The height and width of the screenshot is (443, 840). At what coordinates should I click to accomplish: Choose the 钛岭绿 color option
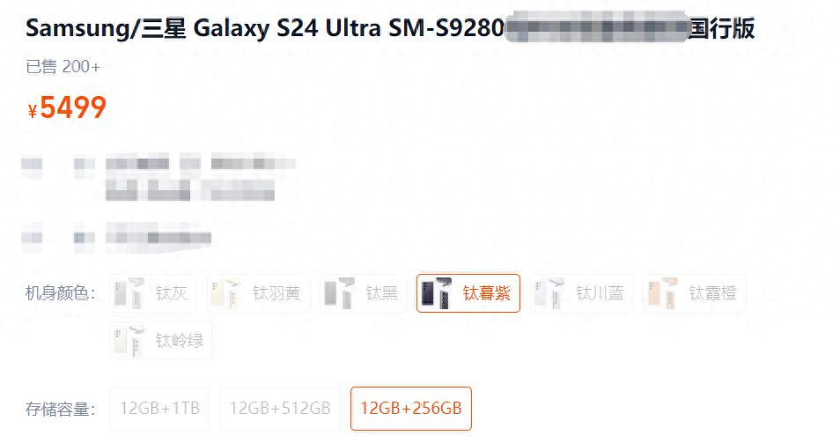pyautogui.click(x=161, y=340)
